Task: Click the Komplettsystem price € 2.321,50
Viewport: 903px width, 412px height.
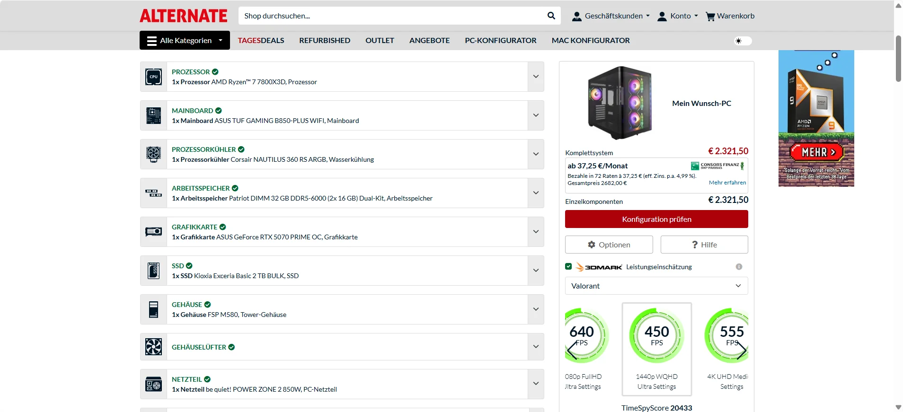Action: (728, 151)
